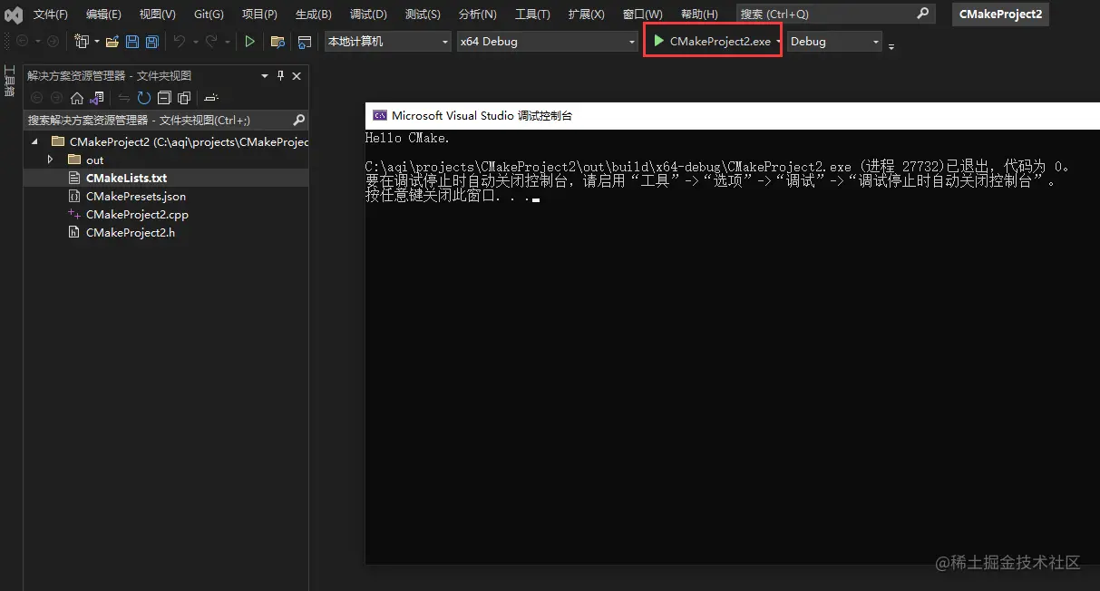The height and width of the screenshot is (591, 1100).
Task: Toggle Show All Files in Solution Explorer
Action: (x=184, y=98)
